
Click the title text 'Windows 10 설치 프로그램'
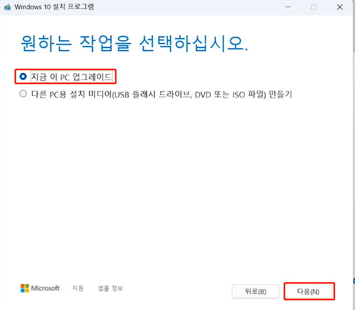pos(54,7)
